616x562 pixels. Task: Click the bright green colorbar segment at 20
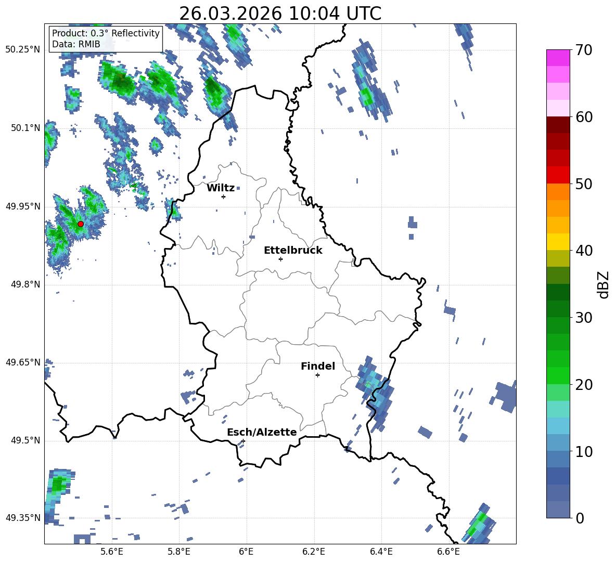coord(558,375)
